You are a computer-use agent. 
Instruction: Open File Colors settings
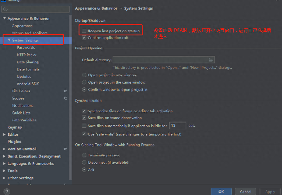point(21,91)
